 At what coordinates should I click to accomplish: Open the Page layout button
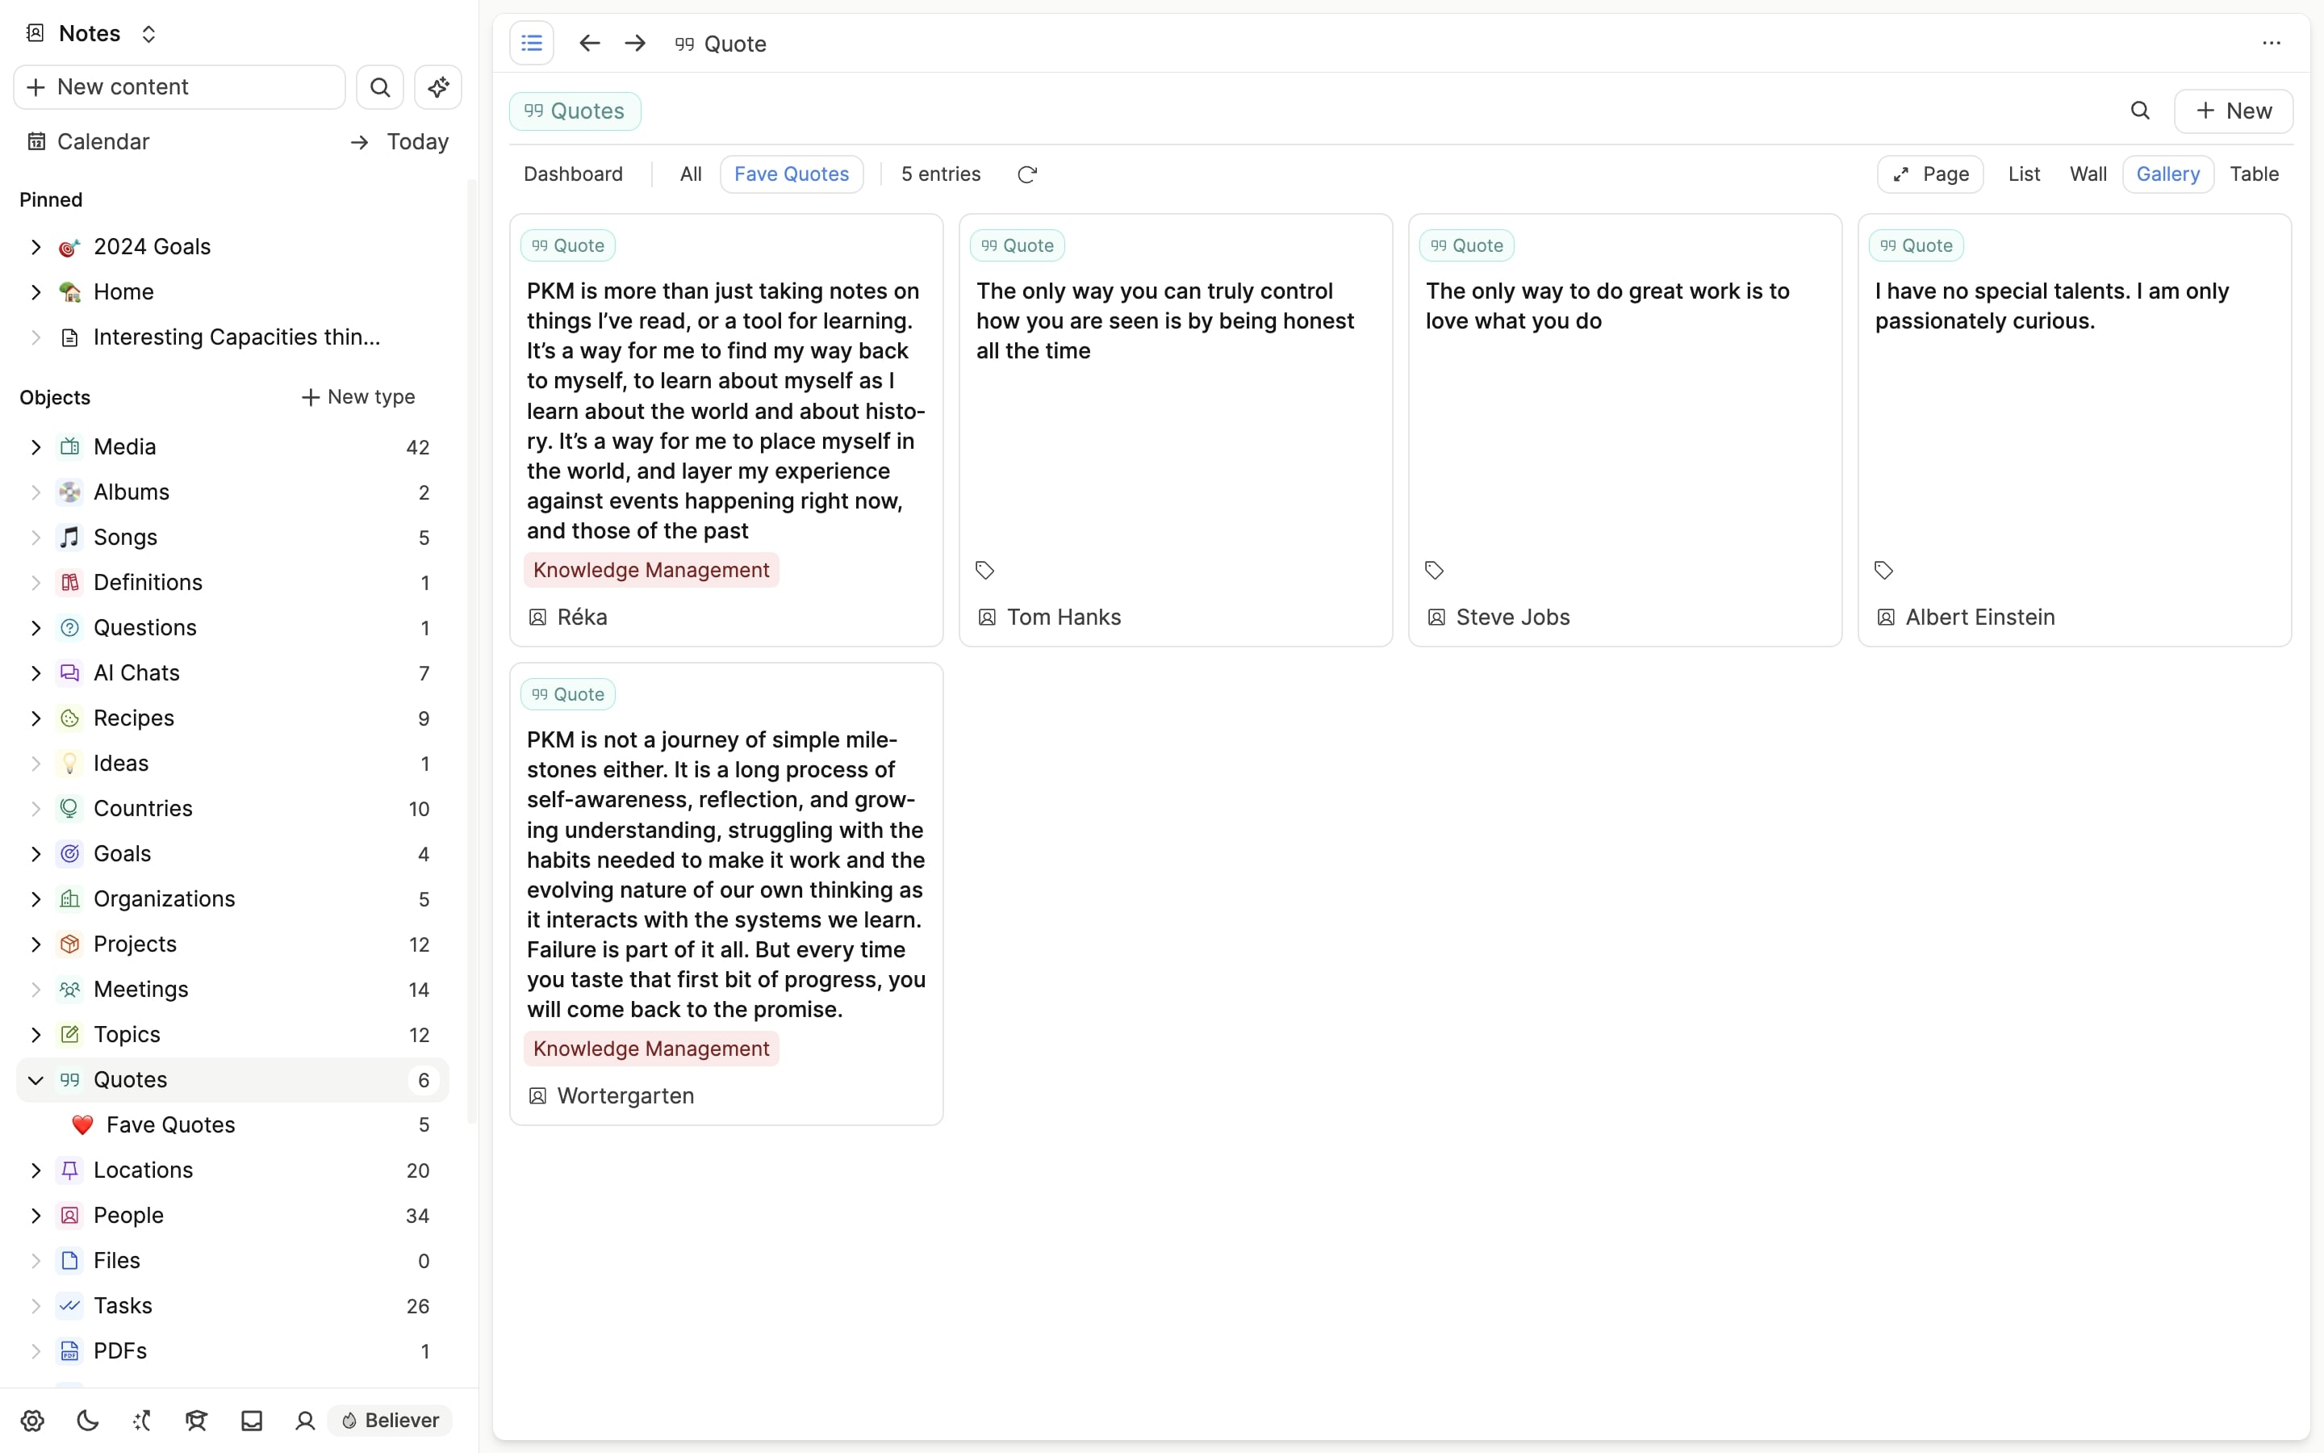[1930, 174]
